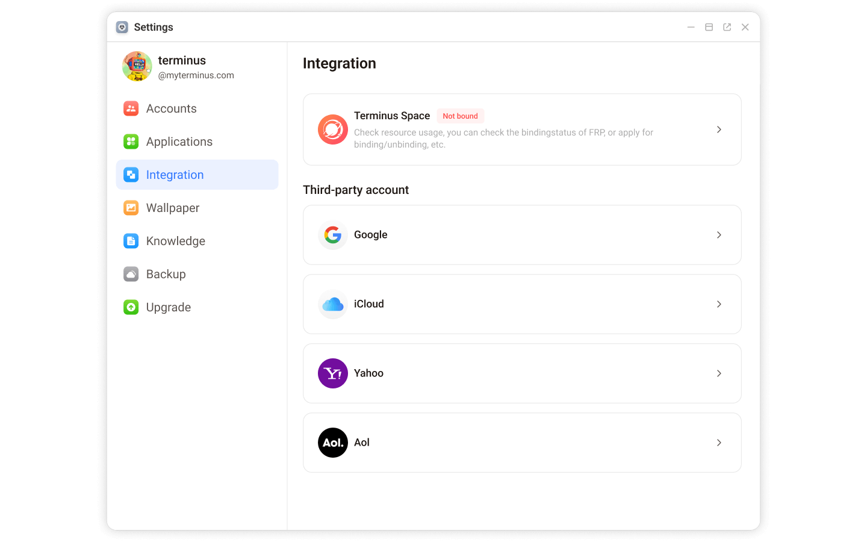Select the Integration menu label
This screenshot has width=867, height=542.
[x=175, y=175]
